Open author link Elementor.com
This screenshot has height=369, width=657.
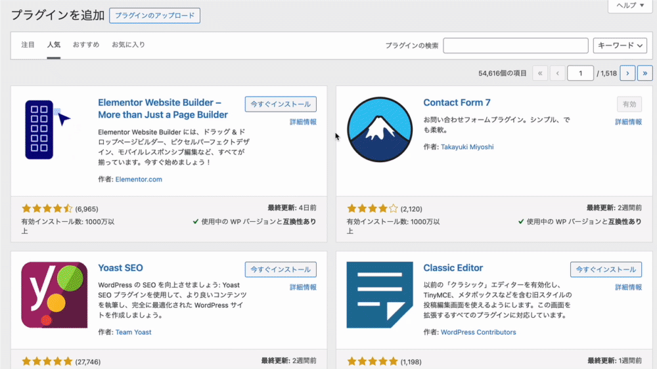(x=139, y=179)
